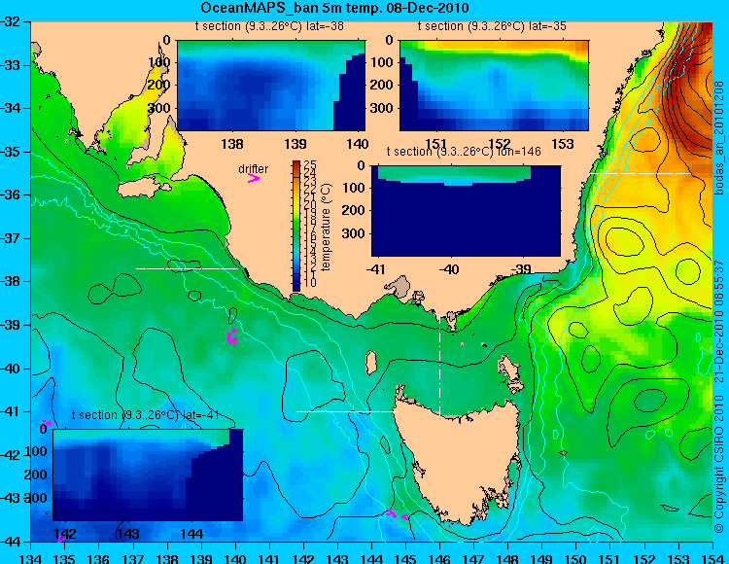Click the white dashed section line at latitude -35
Image resolution: width=729 pixels, height=564 pixels.
641,173
